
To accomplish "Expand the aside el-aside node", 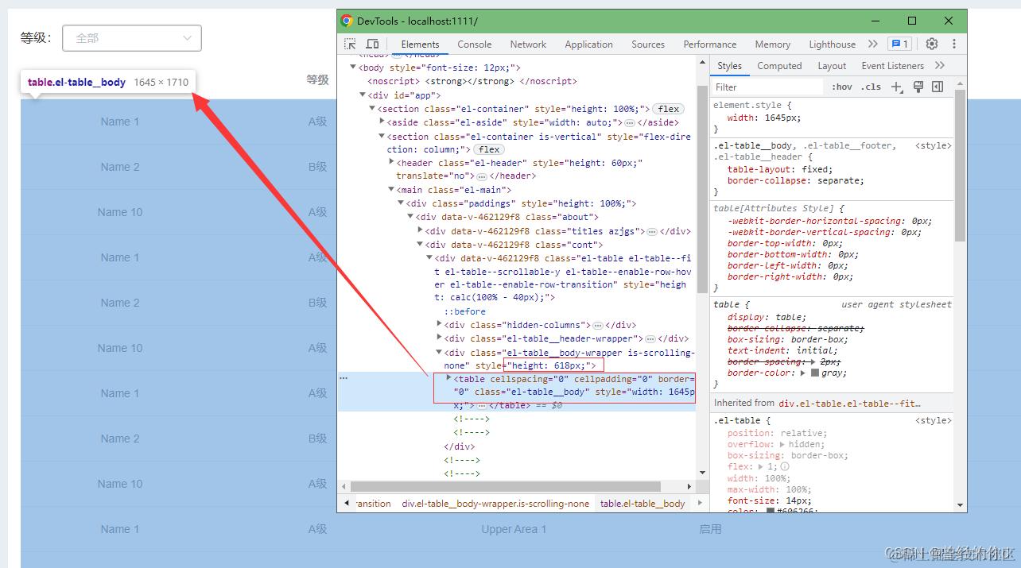I will point(382,122).
